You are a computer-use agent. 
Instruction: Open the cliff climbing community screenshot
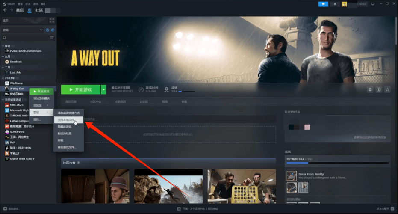pos(168,186)
